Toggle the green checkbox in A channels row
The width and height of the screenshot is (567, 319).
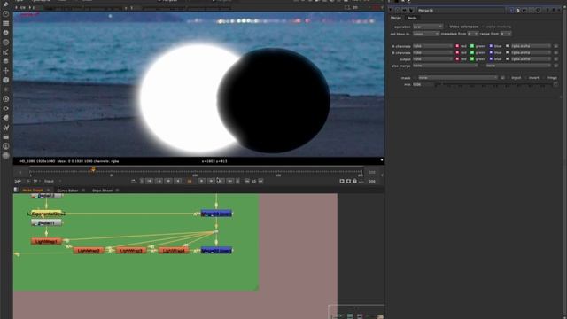472,46
